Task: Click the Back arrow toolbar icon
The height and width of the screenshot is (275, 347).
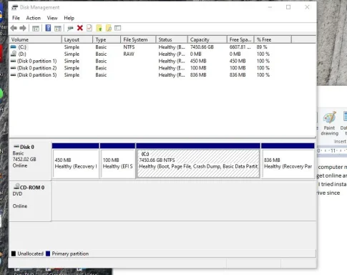Action: (x=14, y=28)
